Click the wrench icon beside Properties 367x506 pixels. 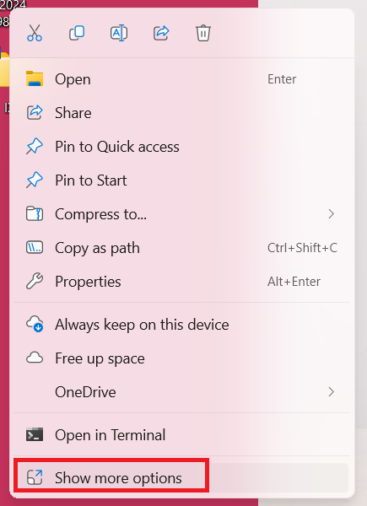35,282
